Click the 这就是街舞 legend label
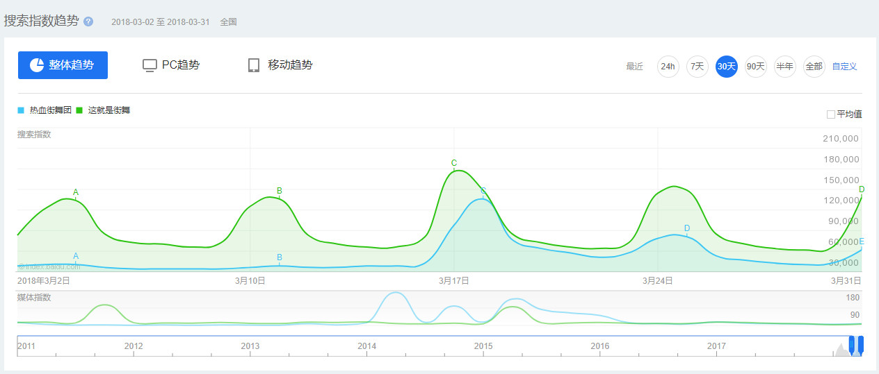 [x=109, y=110]
